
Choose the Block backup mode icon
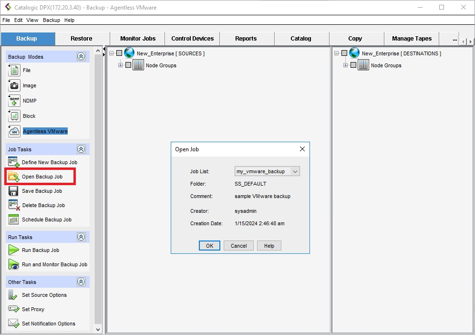coord(14,116)
